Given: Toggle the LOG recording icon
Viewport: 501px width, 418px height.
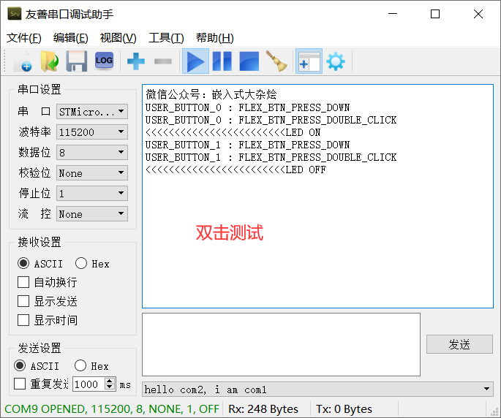Looking at the screenshot, I should 104,61.
